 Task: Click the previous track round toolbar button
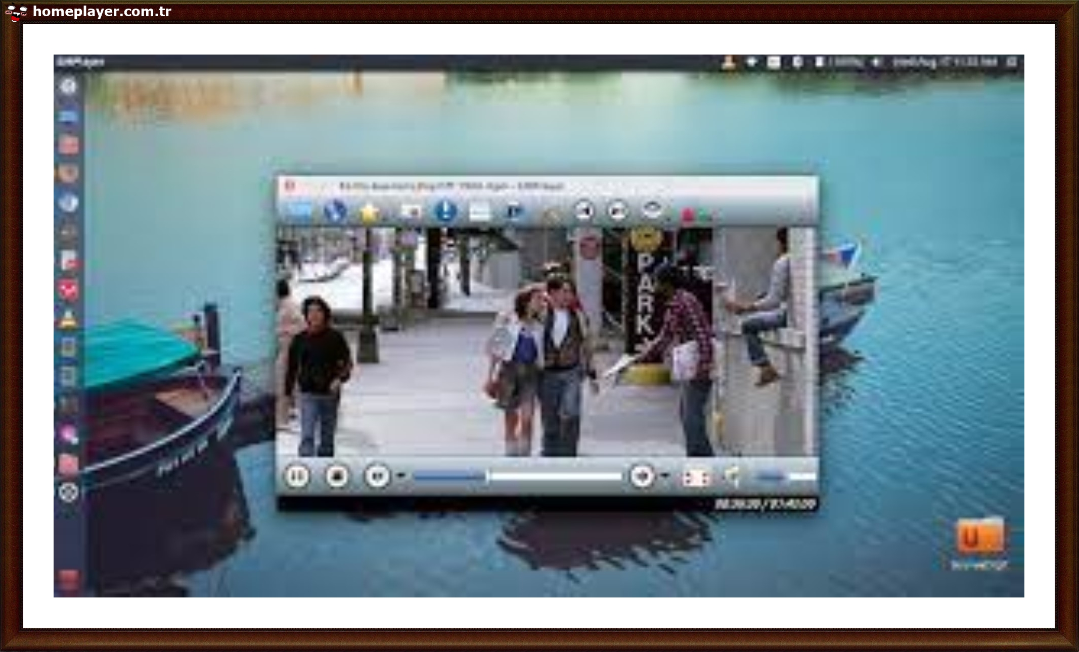point(585,211)
